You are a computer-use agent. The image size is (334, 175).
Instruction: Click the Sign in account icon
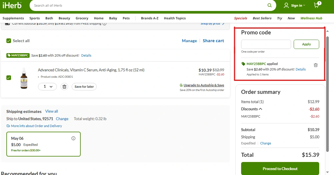point(286,5)
